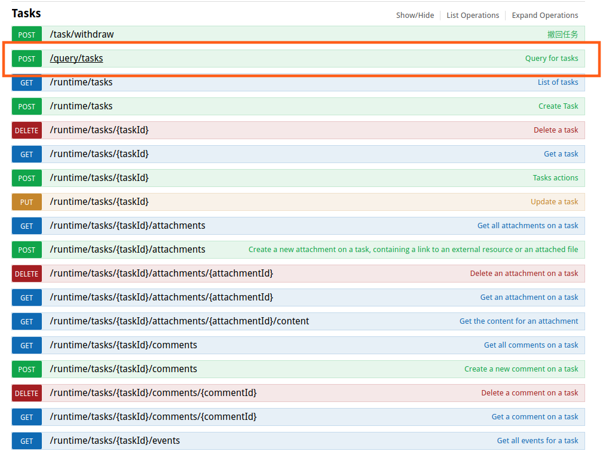Screen dimensions: 609x451
Task: Click the GET badge beside List of tasks
Action: 27,82
